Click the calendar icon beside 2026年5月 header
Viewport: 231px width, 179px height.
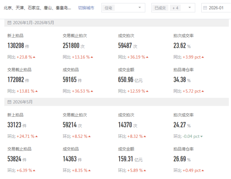pyautogui.click(x=9, y=102)
